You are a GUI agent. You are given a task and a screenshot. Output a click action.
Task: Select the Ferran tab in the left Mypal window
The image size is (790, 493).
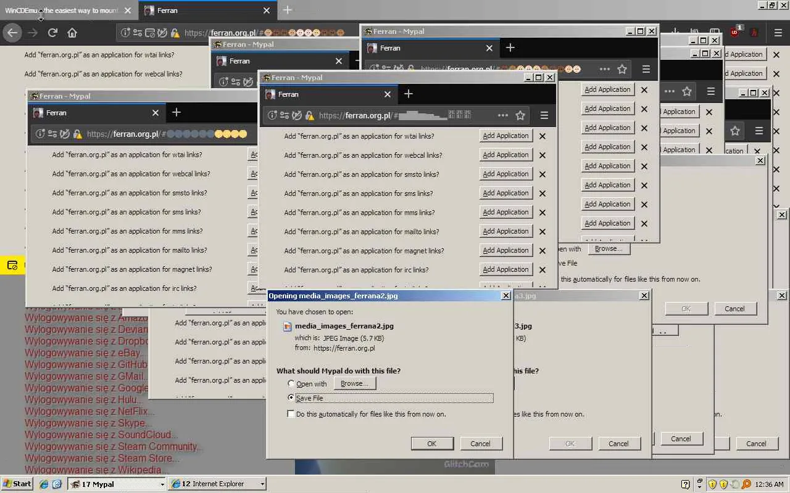96,113
